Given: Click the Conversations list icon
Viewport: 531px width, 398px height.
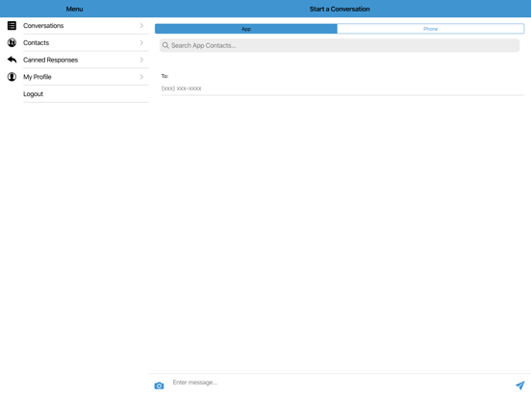Looking at the screenshot, I should (12, 26).
